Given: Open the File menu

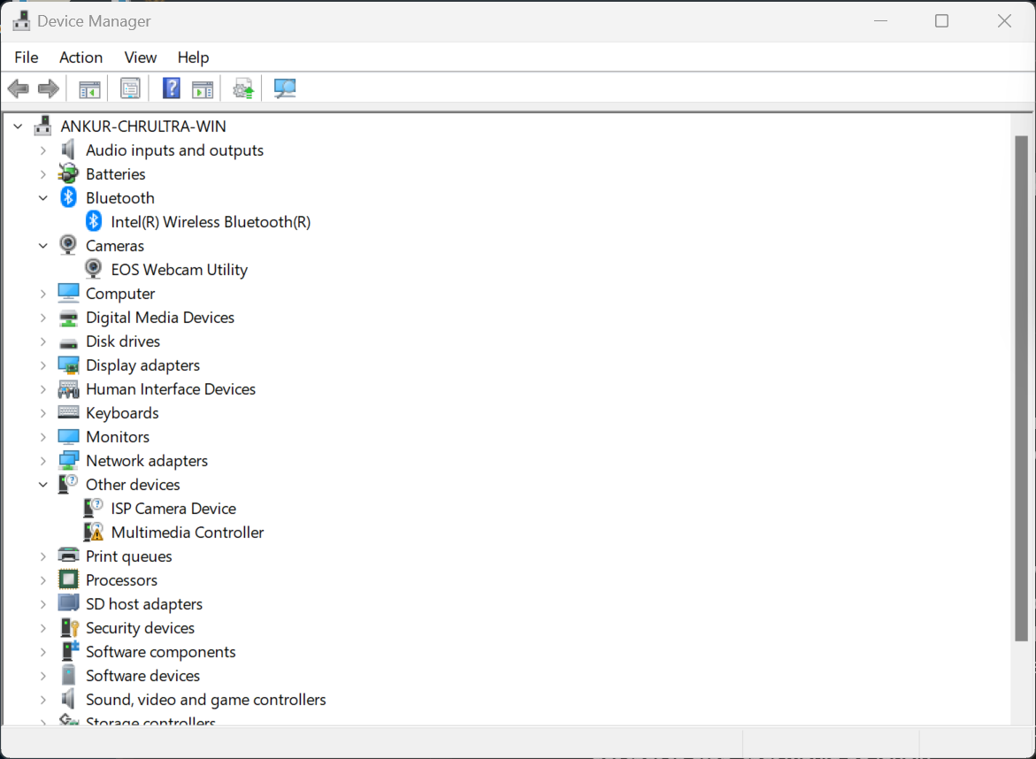Looking at the screenshot, I should coord(27,57).
